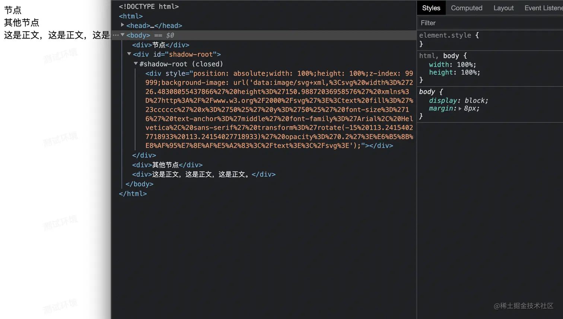Click the 节点 text on the page

[13, 10]
